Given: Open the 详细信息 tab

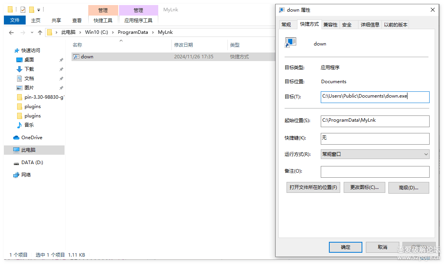Looking at the screenshot, I should (x=370, y=24).
